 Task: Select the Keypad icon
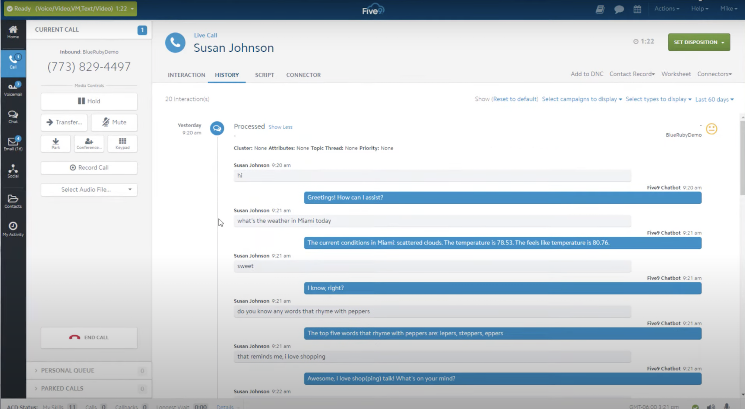click(122, 144)
